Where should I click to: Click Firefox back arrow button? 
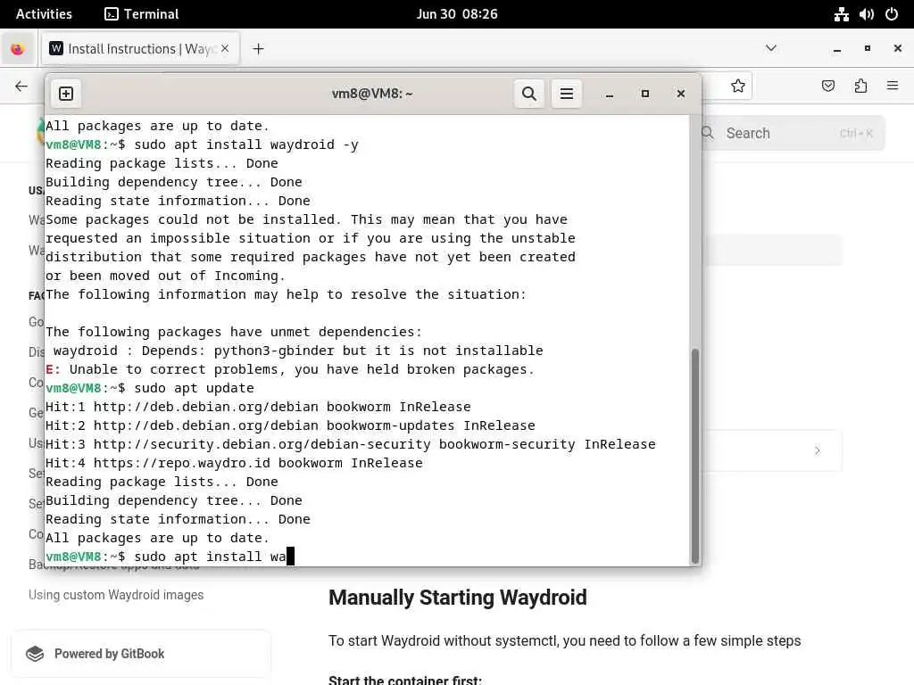(x=21, y=87)
